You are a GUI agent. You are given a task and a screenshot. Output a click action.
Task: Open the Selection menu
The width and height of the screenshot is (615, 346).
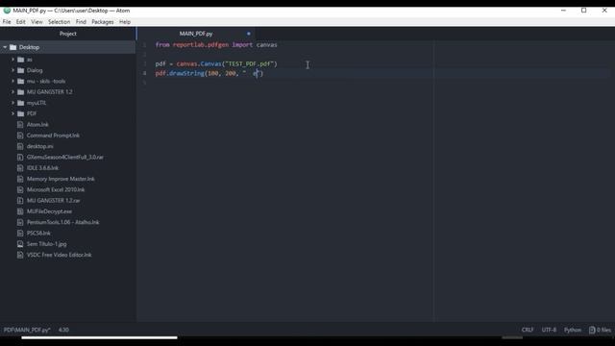[x=60, y=22]
